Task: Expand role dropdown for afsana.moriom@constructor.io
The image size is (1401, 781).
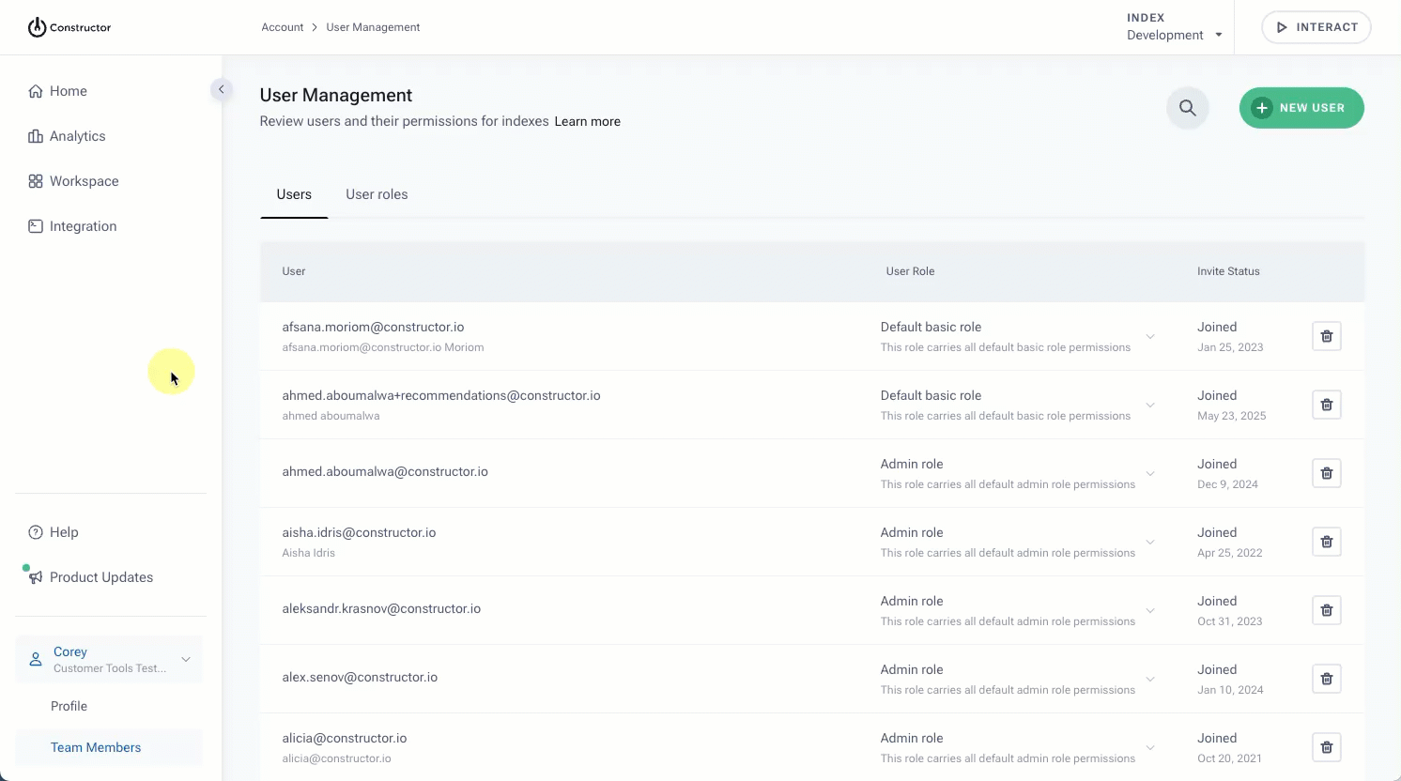Action: point(1150,336)
